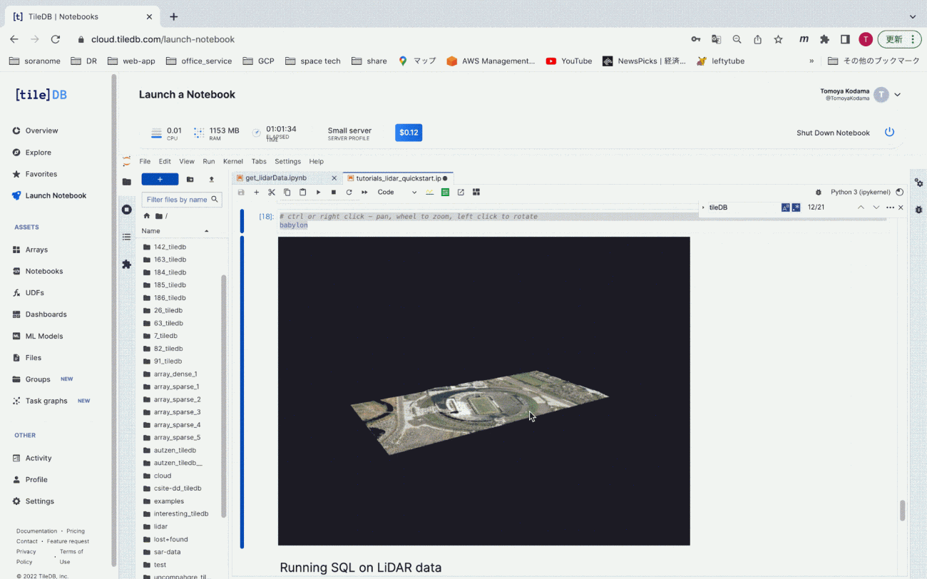Run the selected notebook cell

pyautogui.click(x=318, y=192)
